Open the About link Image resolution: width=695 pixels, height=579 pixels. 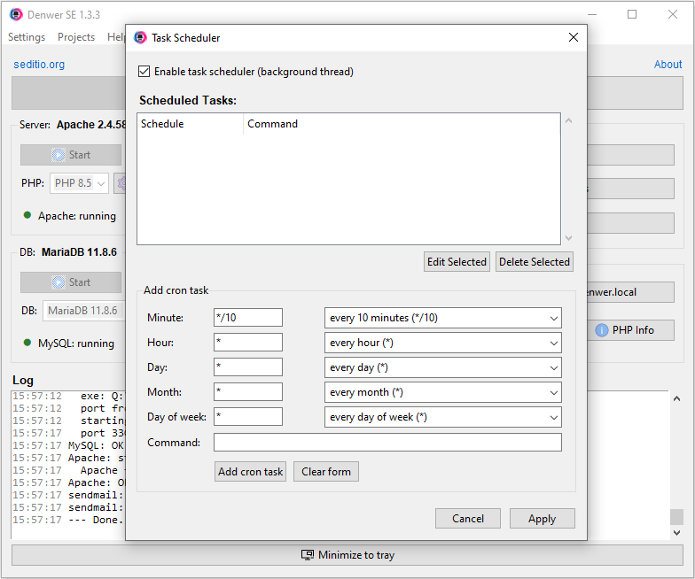pos(668,64)
